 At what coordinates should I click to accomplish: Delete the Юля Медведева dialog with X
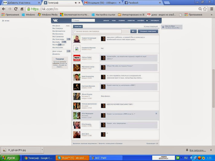click(x=156, y=113)
